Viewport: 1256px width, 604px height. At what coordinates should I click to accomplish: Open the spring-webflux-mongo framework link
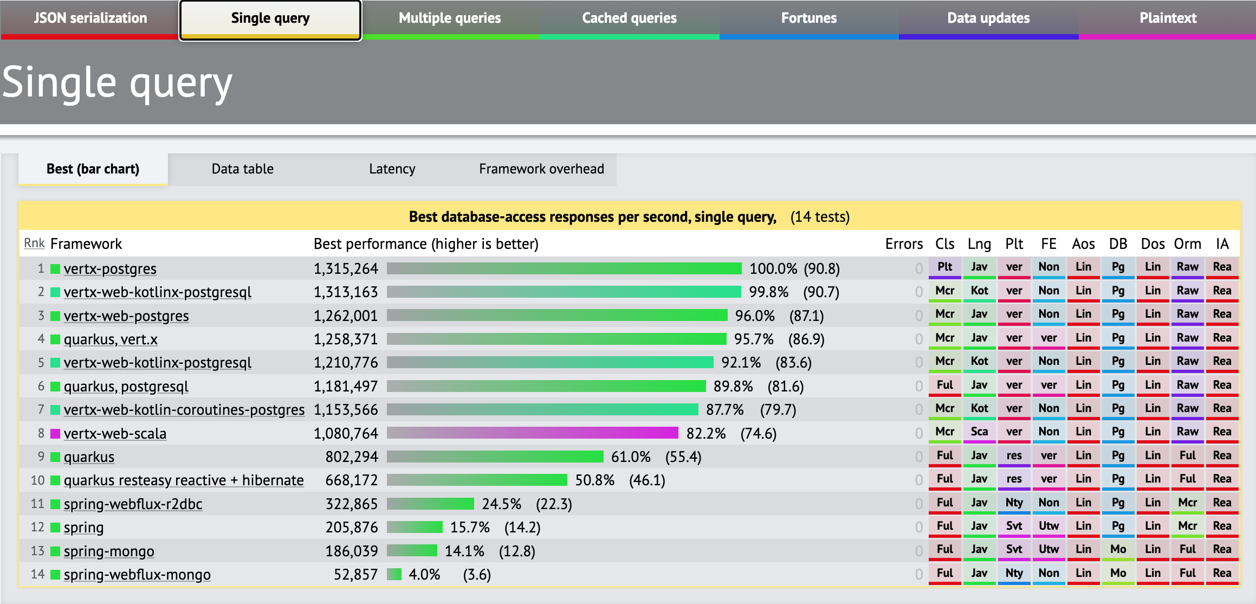137,575
